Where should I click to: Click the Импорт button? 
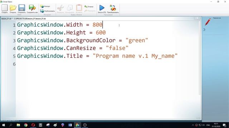(x=45, y=6)
